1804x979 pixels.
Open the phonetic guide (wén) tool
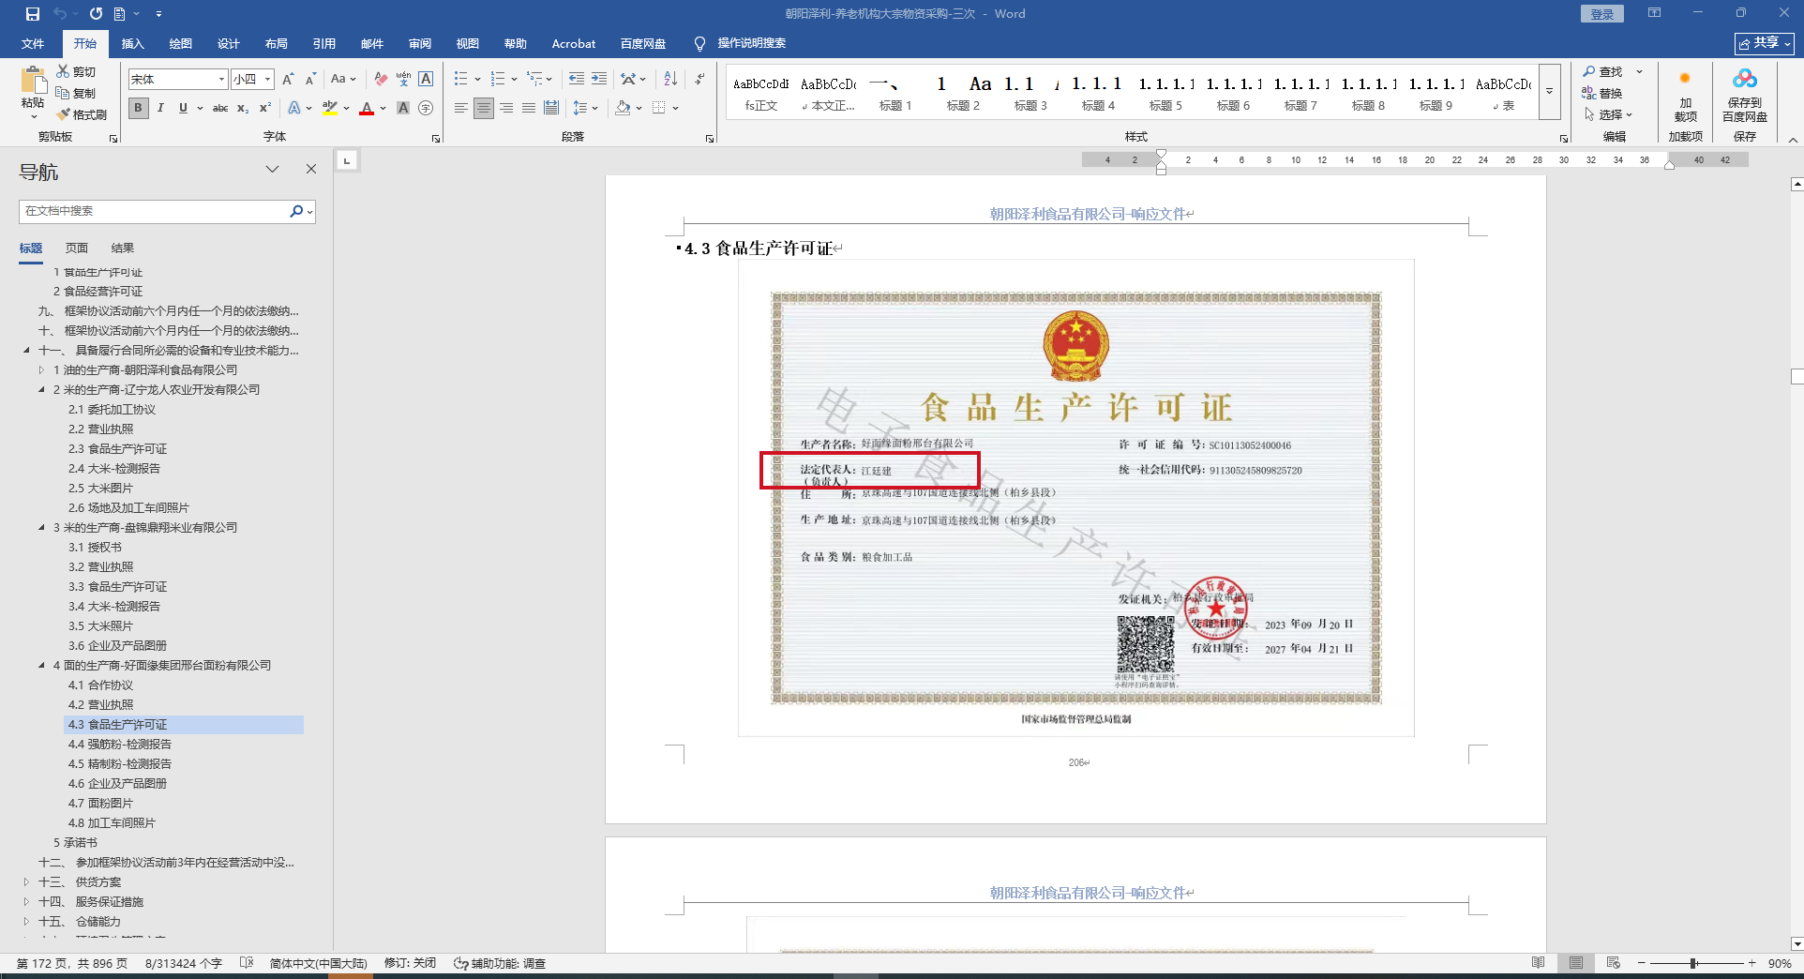pyautogui.click(x=403, y=79)
